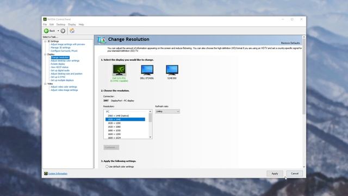348x196 pixels.
Task: Open Configure Surround, PhysX
Action: (x=64, y=51)
